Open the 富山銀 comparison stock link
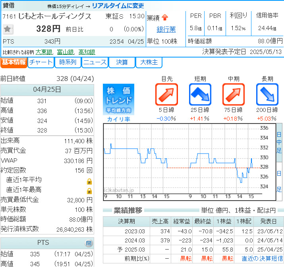Screen dimensions: 284x267 click(x=66, y=52)
